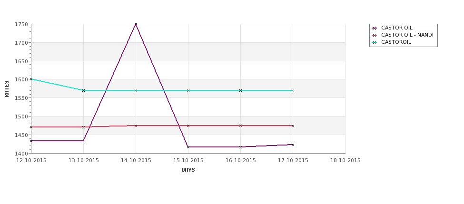Select CASTOROIL point on 17-10-2015

click(293, 90)
